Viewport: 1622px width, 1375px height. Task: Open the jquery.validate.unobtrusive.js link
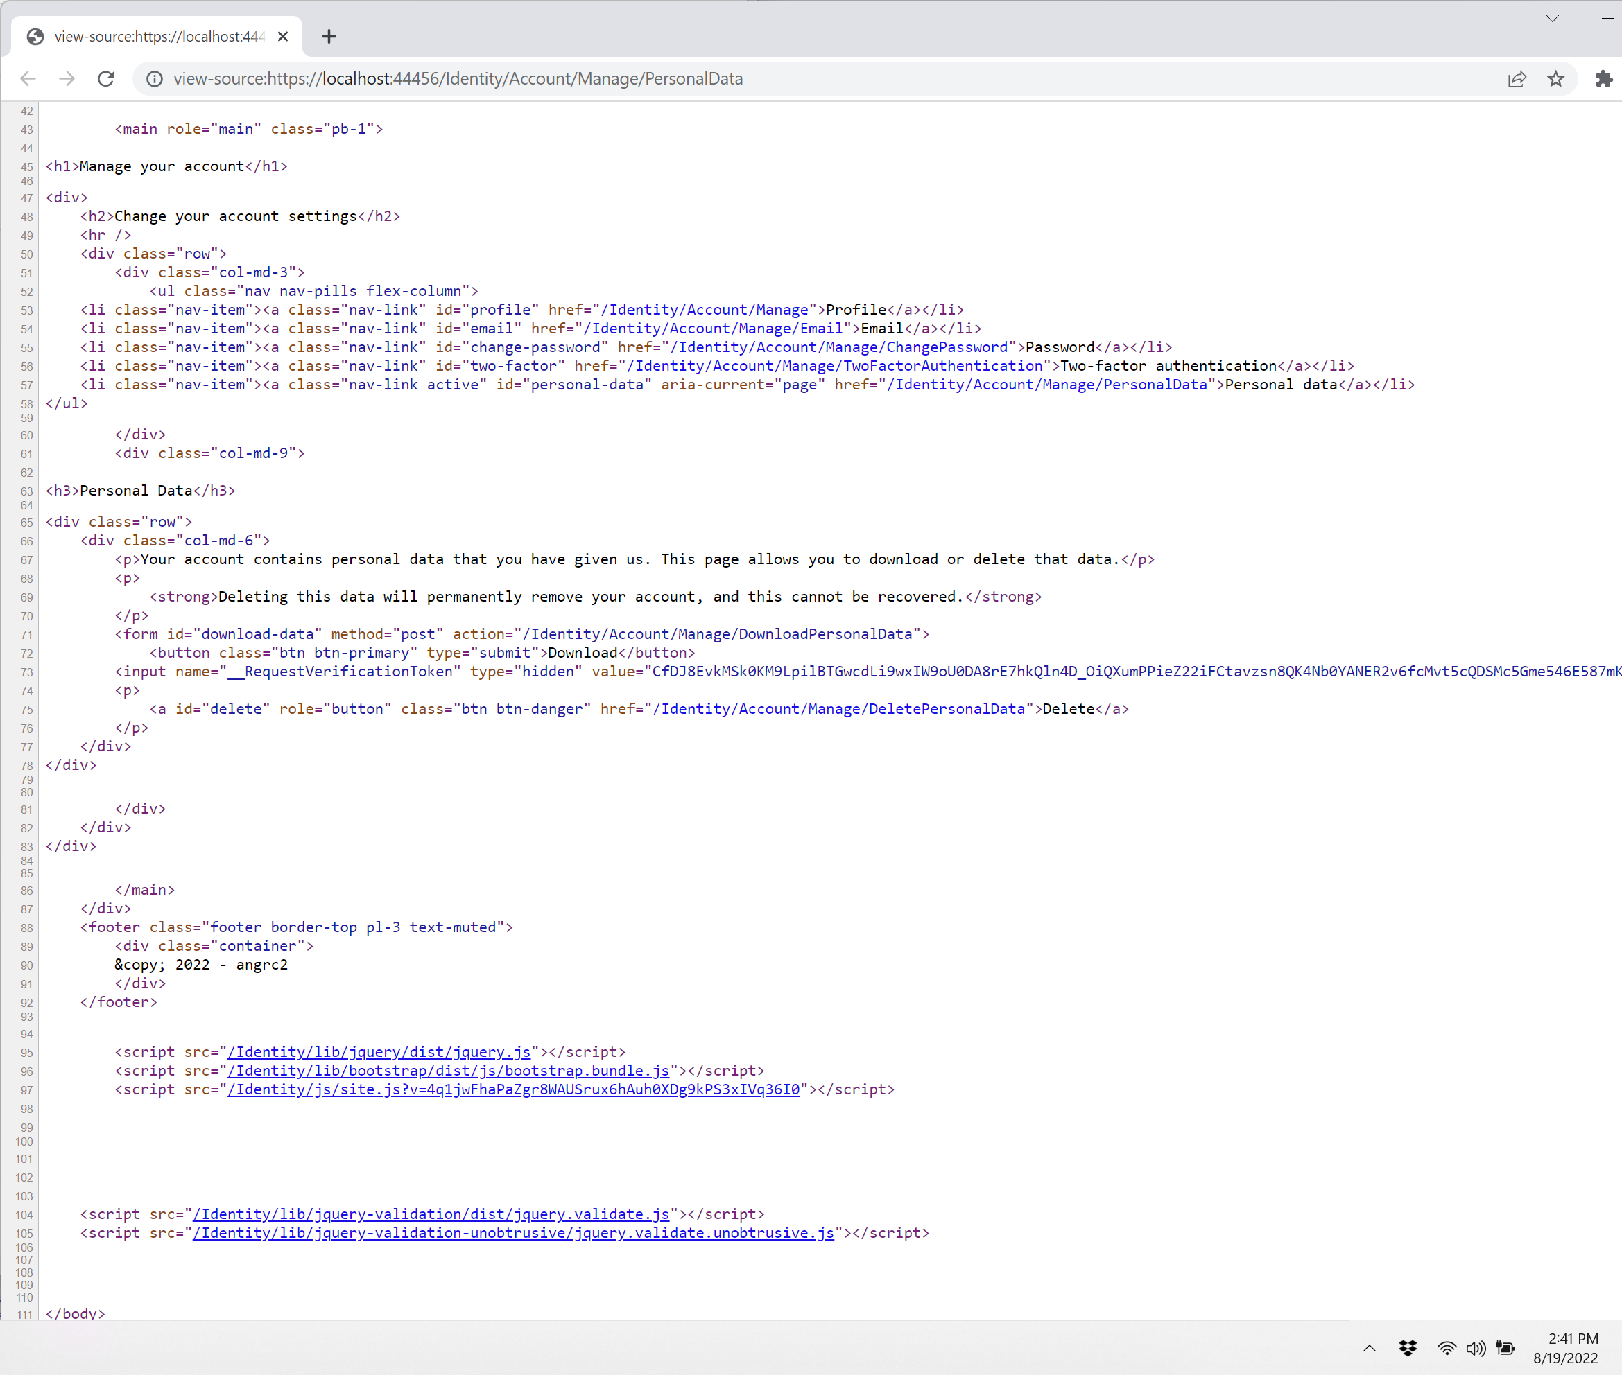click(514, 1232)
